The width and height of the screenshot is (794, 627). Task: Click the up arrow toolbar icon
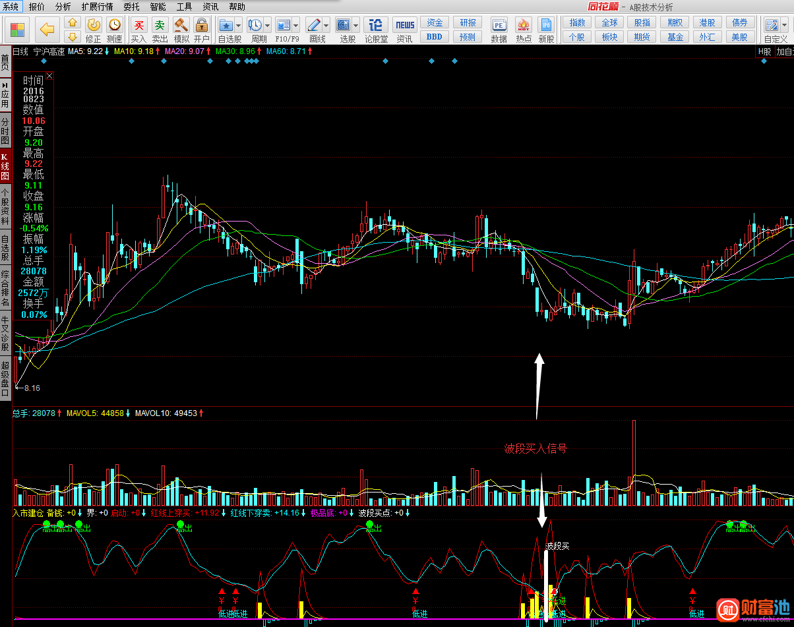[x=73, y=23]
